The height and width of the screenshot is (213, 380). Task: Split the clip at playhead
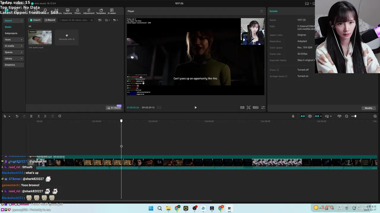31,116
